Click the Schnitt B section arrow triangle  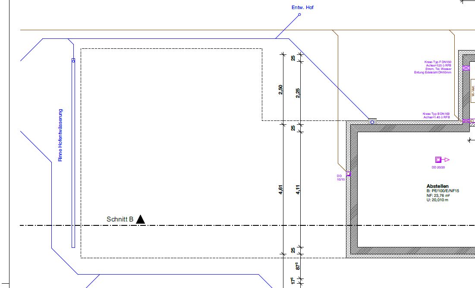140,220
